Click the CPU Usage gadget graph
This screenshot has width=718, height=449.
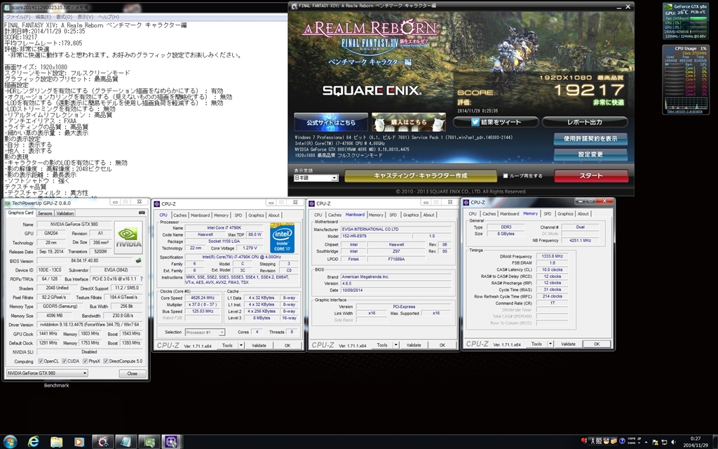(686, 103)
